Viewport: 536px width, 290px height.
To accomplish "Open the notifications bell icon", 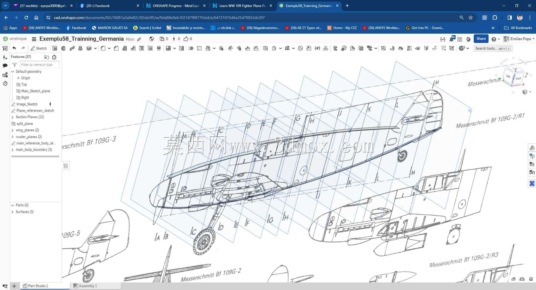I will click(x=451, y=39).
